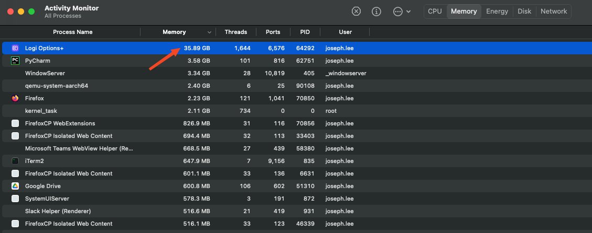Switch to the CPU tab
Screen dimensions: 592x233
[x=435, y=11]
